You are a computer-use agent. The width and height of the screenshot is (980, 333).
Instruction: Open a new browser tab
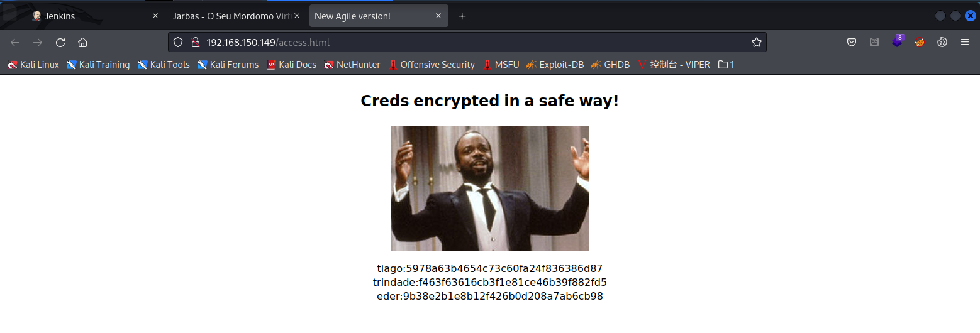pos(462,16)
